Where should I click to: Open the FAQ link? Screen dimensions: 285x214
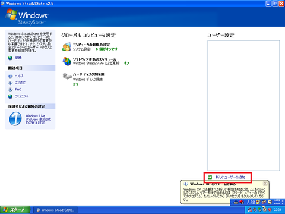18,89
